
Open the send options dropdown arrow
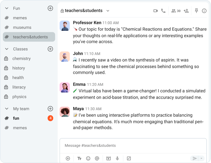(x=201, y=158)
